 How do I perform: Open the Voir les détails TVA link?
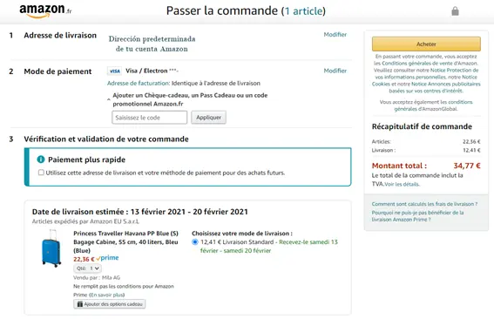(402, 185)
